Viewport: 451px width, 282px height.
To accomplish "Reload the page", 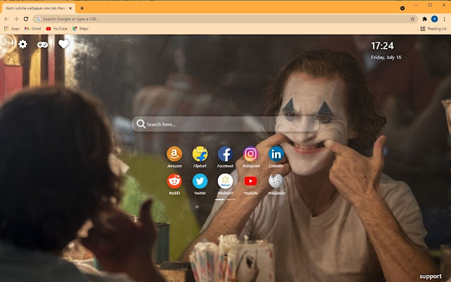I will 26,19.
